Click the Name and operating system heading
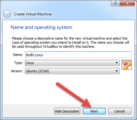The width and height of the screenshot is (137, 120). click(x=41, y=27)
